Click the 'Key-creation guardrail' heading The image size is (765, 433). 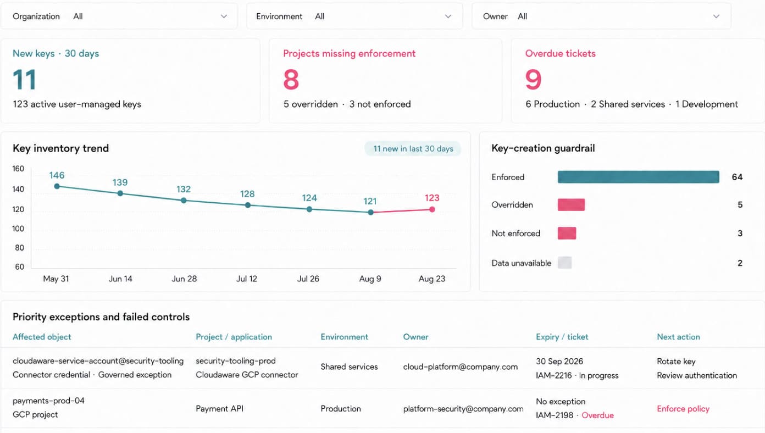click(x=543, y=148)
